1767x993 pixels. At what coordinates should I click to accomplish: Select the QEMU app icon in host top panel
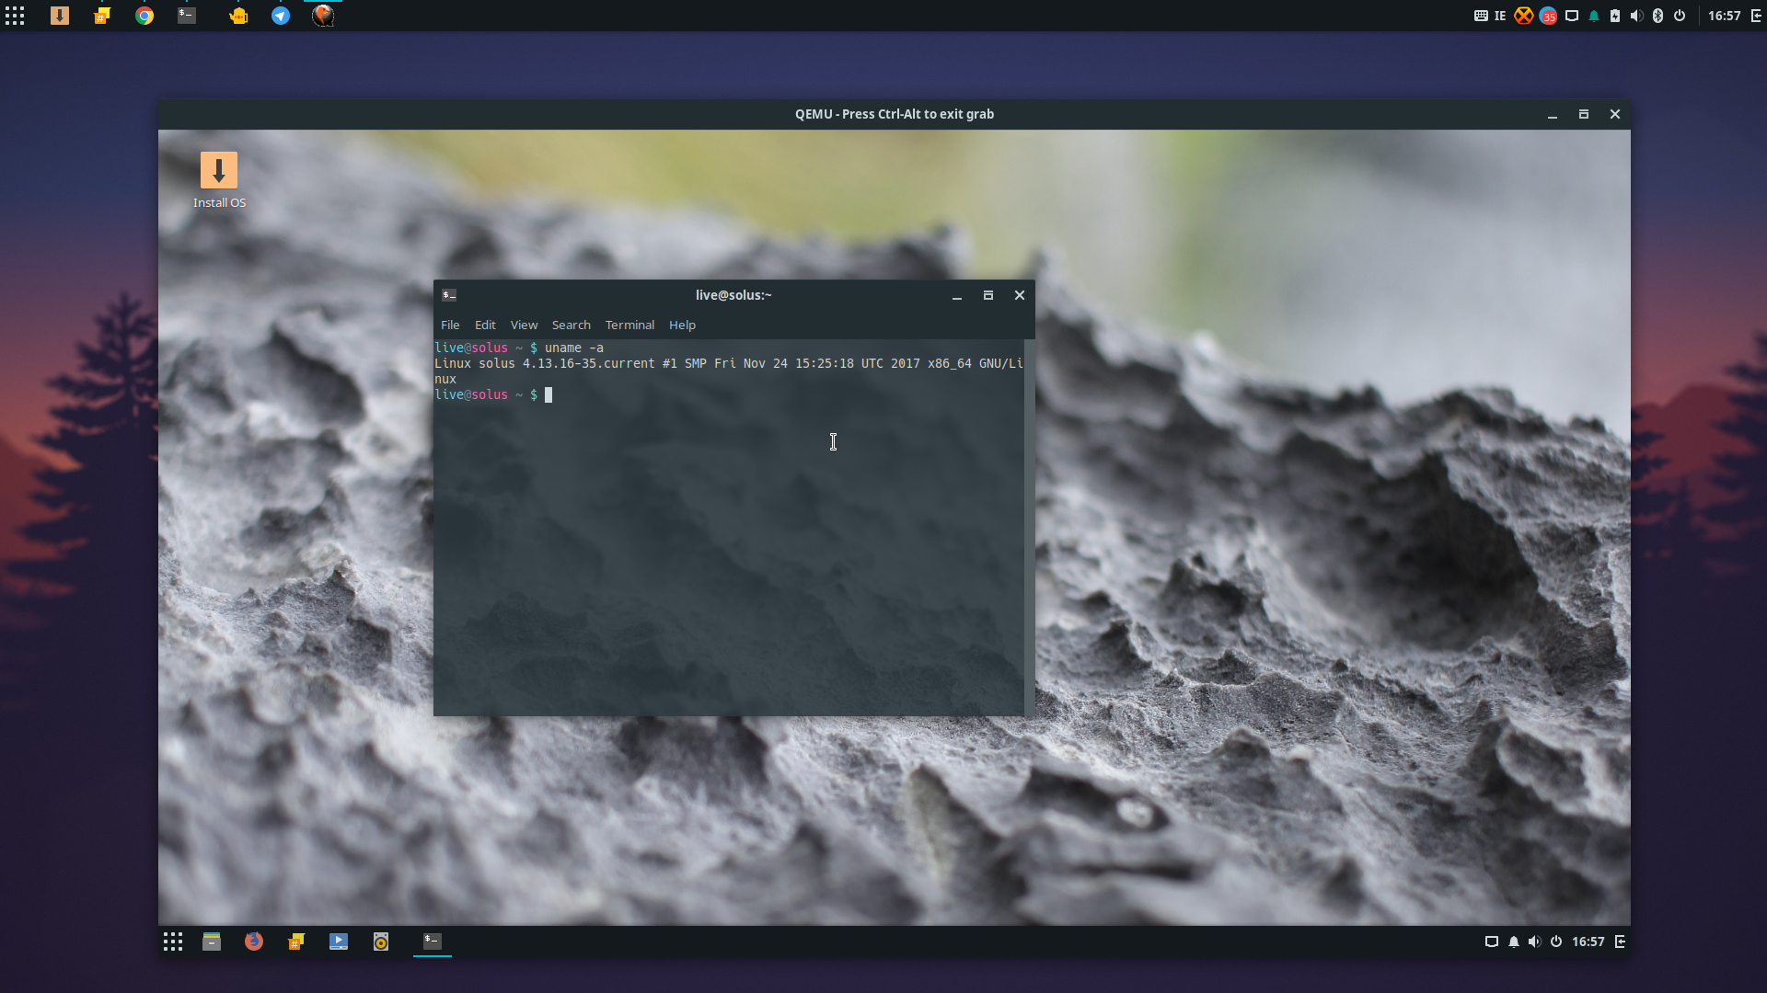323,16
